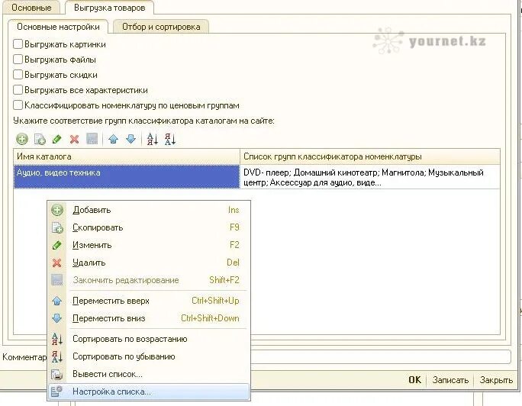522x406 pixels.
Task: Click the Sort ascending toolbar icon
Action: point(152,139)
